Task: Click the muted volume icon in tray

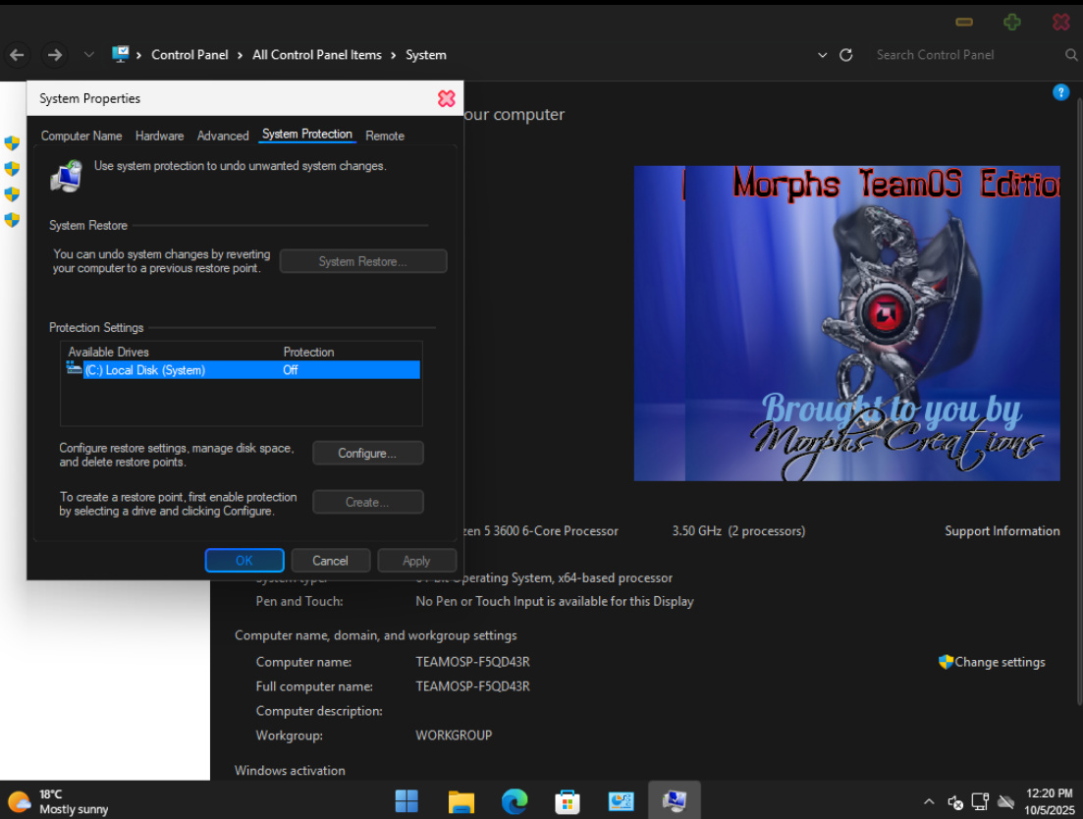Action: [955, 801]
